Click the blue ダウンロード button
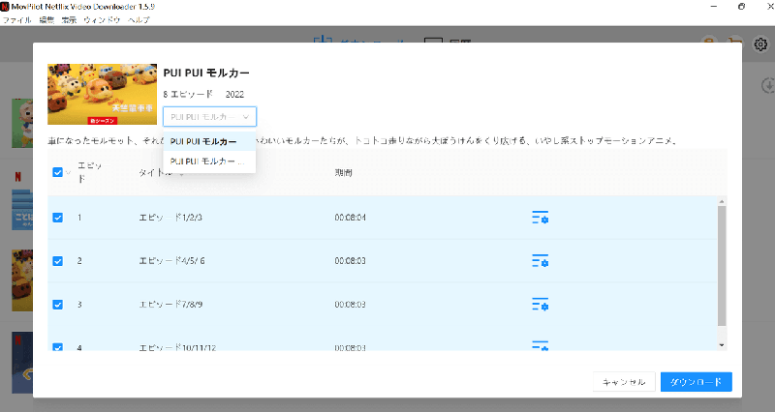Screen dimensions: 775x412 (696, 382)
